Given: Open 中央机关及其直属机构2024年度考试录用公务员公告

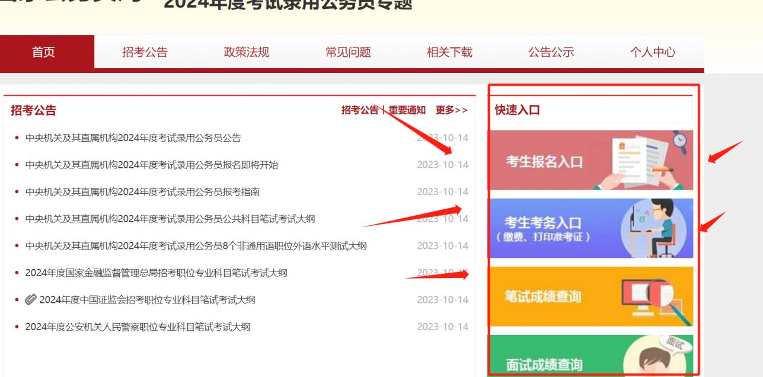Looking at the screenshot, I should click(133, 138).
